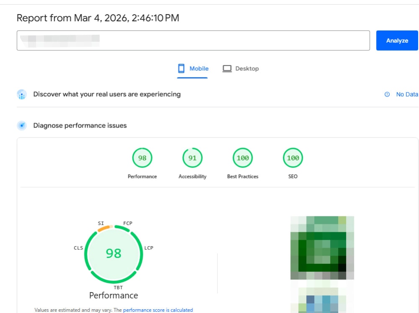The height and width of the screenshot is (313, 419).
Task: Click the mobile phone icon
Action: coord(181,69)
